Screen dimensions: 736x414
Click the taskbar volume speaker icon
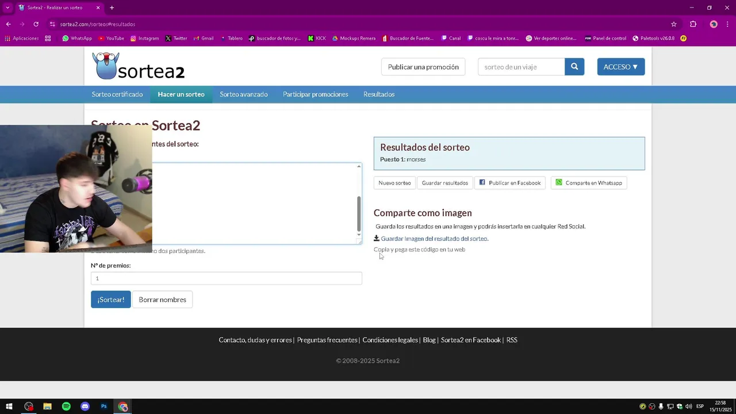(x=688, y=407)
